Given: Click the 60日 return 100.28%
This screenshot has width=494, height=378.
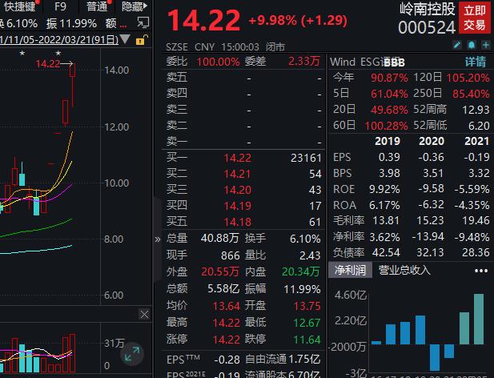Looking at the screenshot, I should (x=386, y=126).
